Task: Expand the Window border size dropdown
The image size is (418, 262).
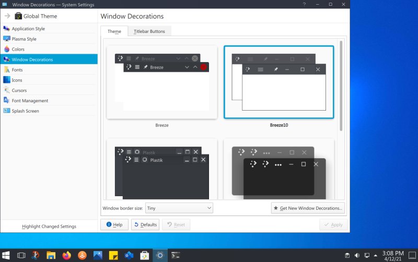Action: 179,208
